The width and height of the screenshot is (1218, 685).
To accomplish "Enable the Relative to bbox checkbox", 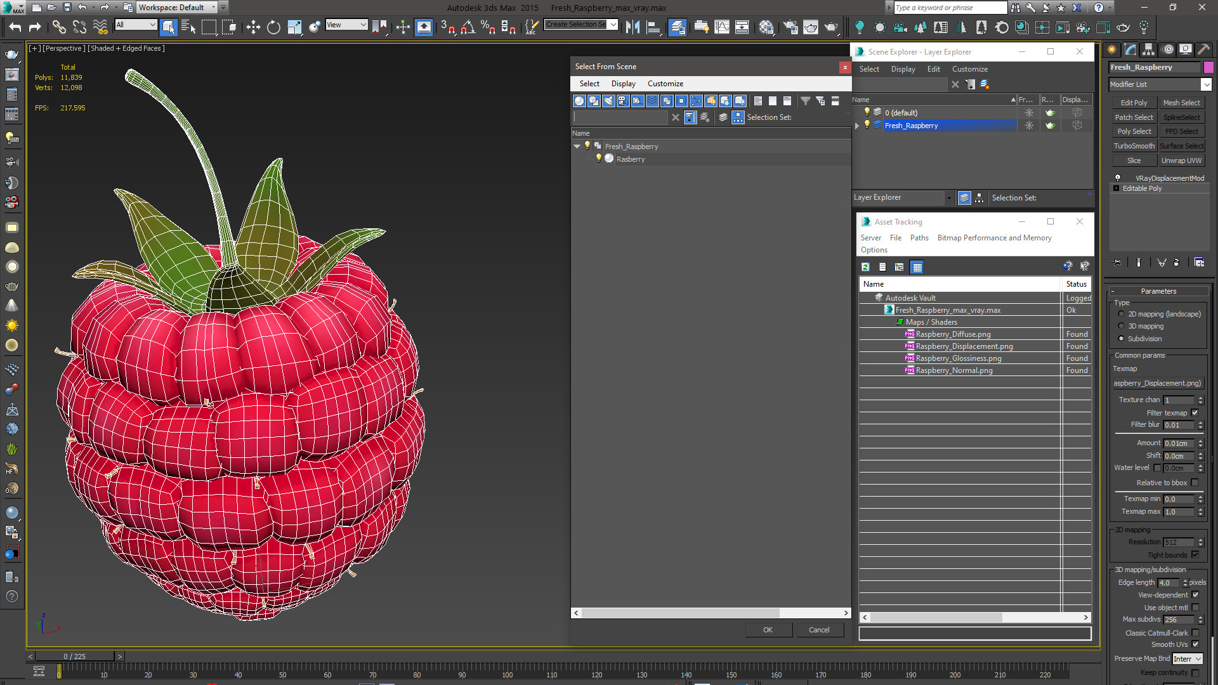I will tap(1195, 483).
